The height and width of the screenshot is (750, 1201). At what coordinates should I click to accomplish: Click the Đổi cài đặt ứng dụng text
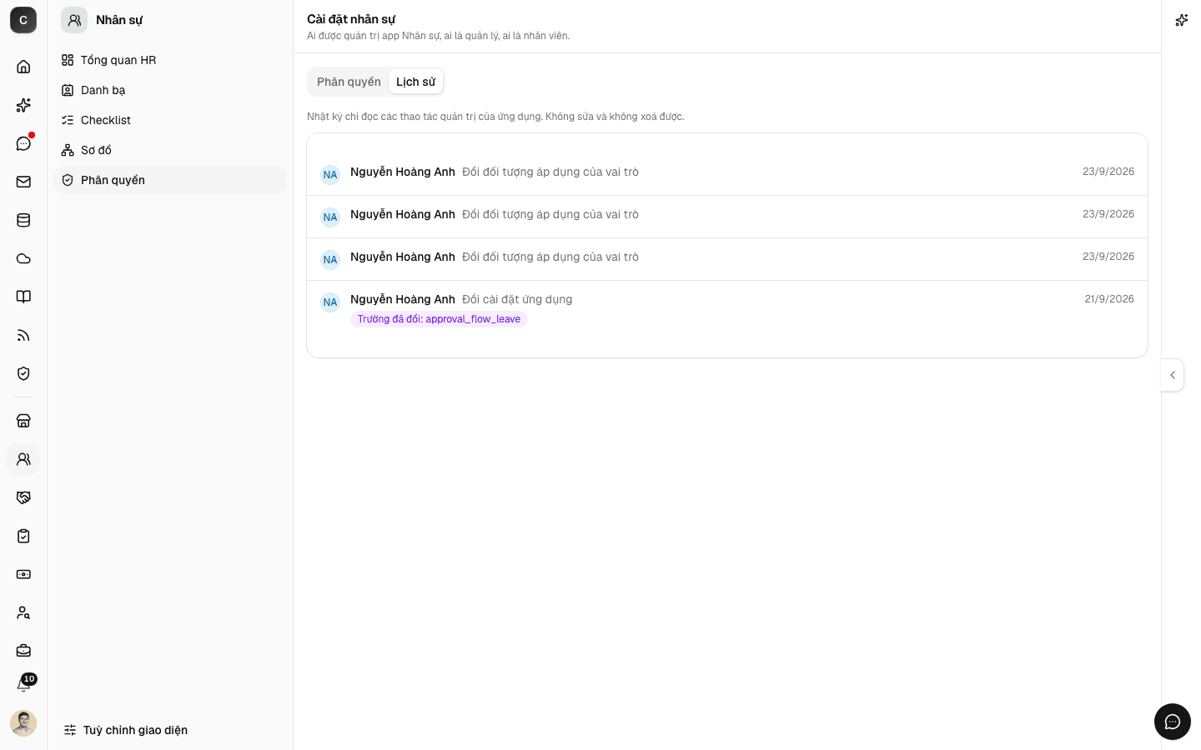[x=517, y=299]
